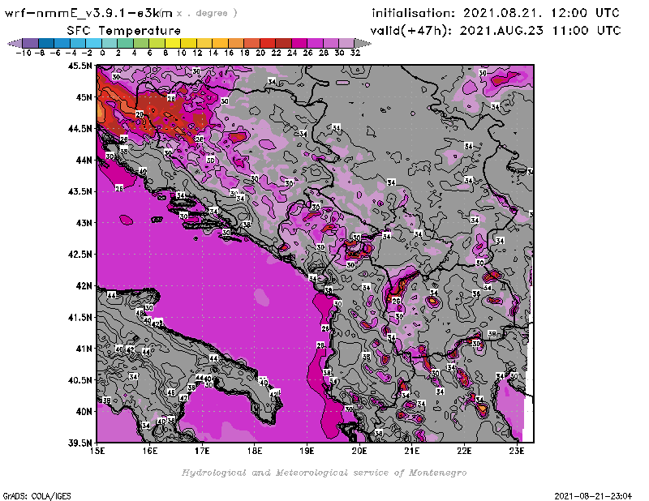Select the light pink 30 to 32 legend swatch
Viewport: 649px width, 501px height.
(346, 43)
